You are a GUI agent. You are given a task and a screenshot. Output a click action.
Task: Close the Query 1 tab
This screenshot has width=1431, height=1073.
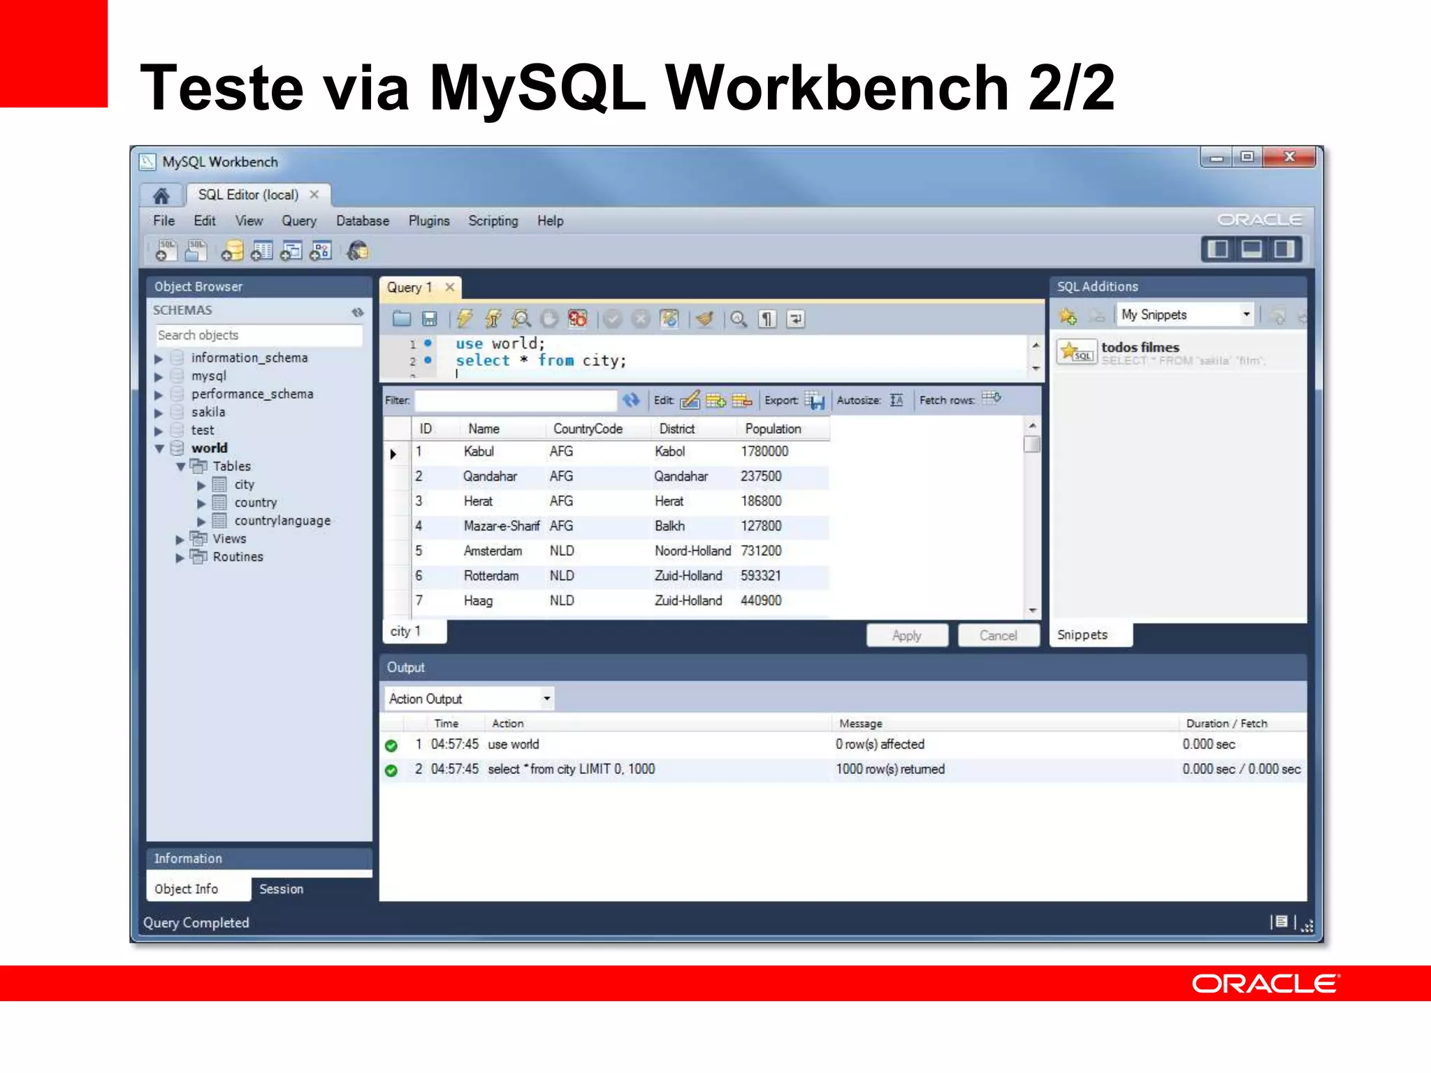[450, 286]
